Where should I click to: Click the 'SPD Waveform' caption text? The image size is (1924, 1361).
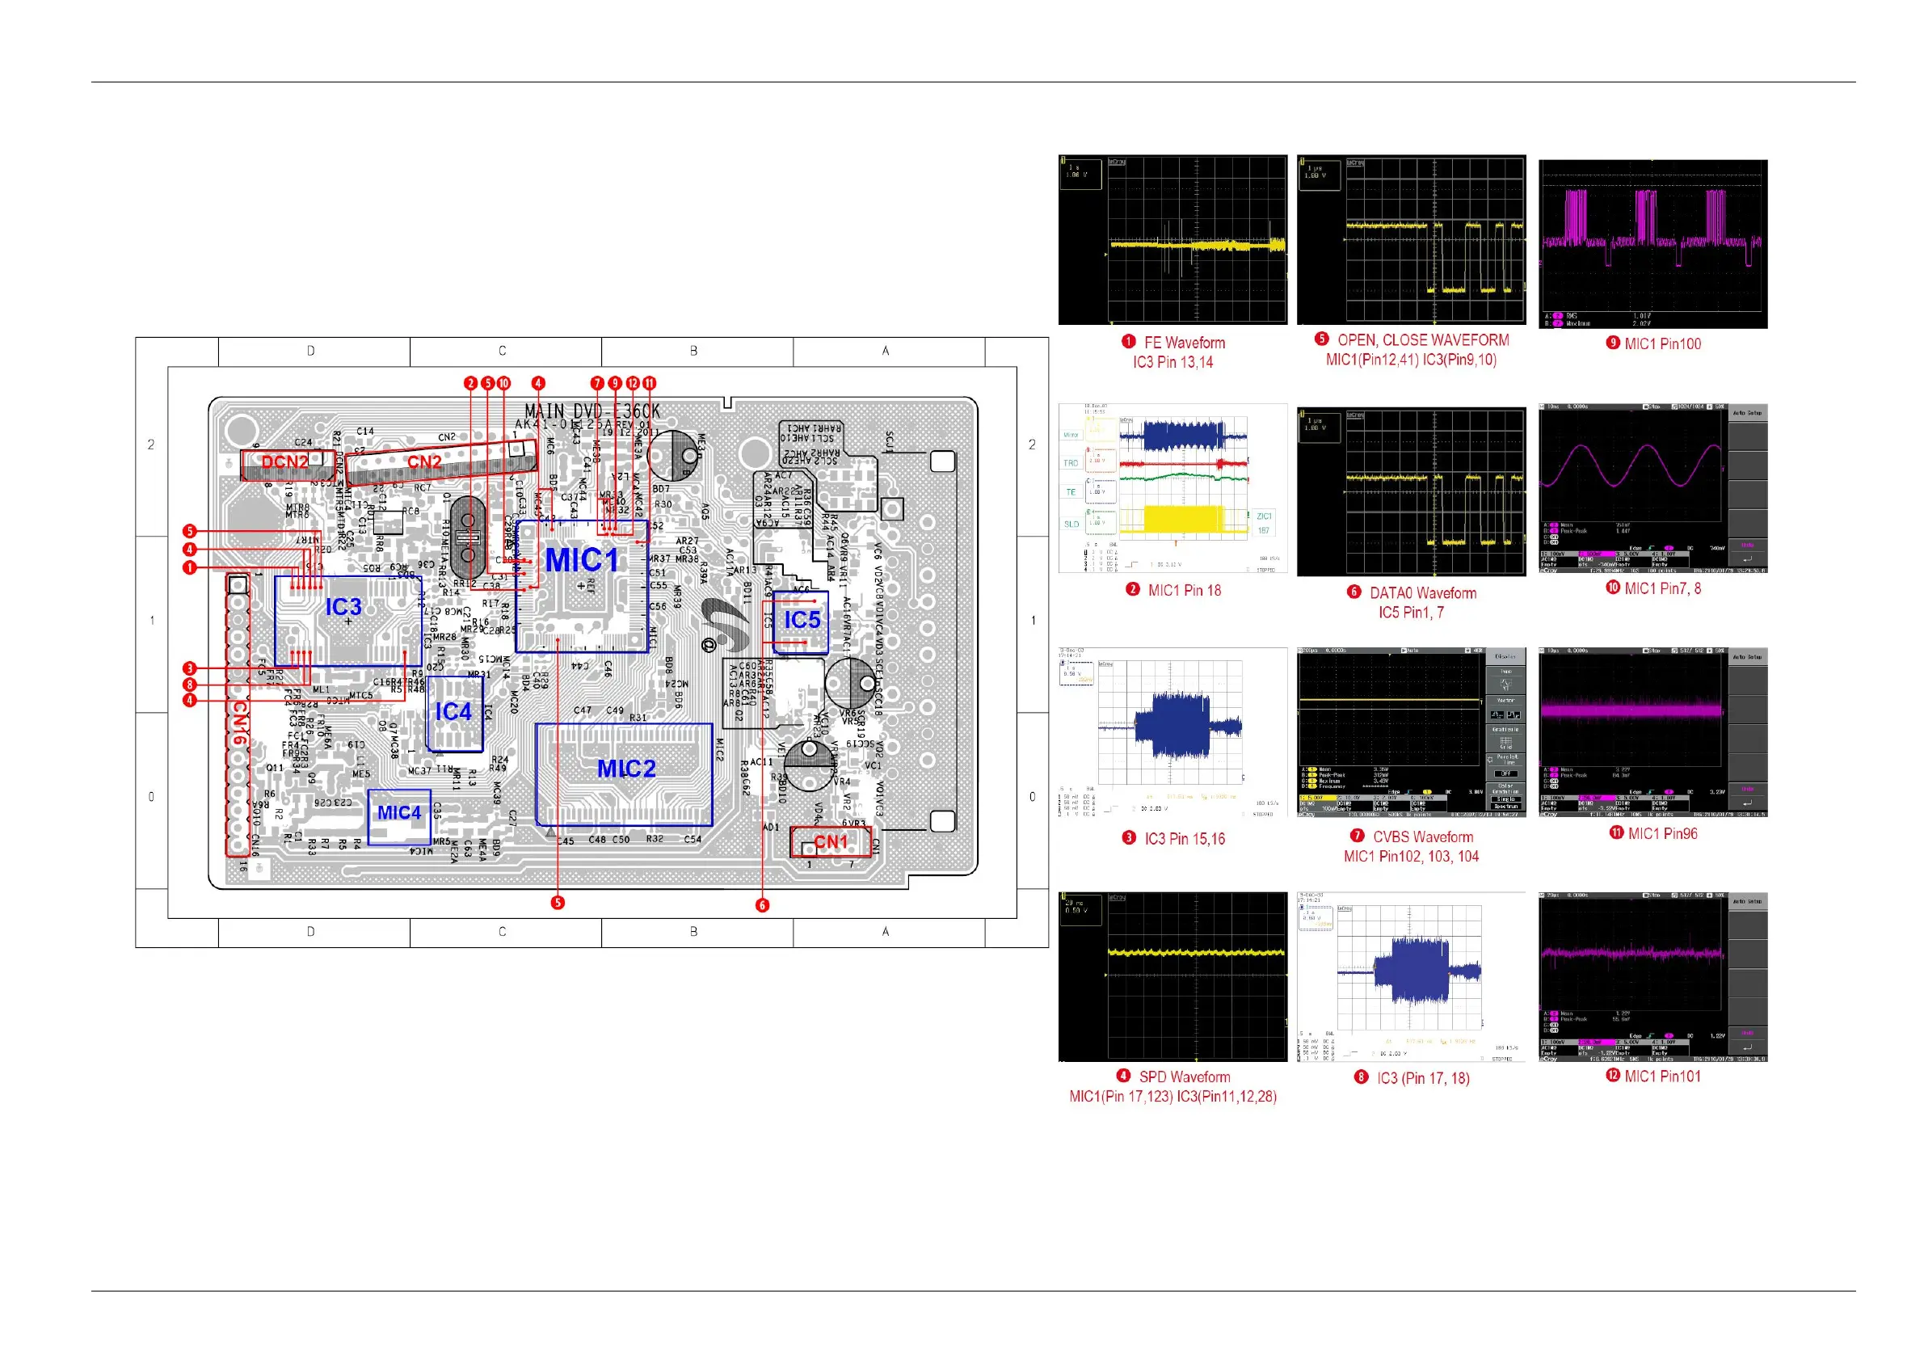coord(1184,1078)
